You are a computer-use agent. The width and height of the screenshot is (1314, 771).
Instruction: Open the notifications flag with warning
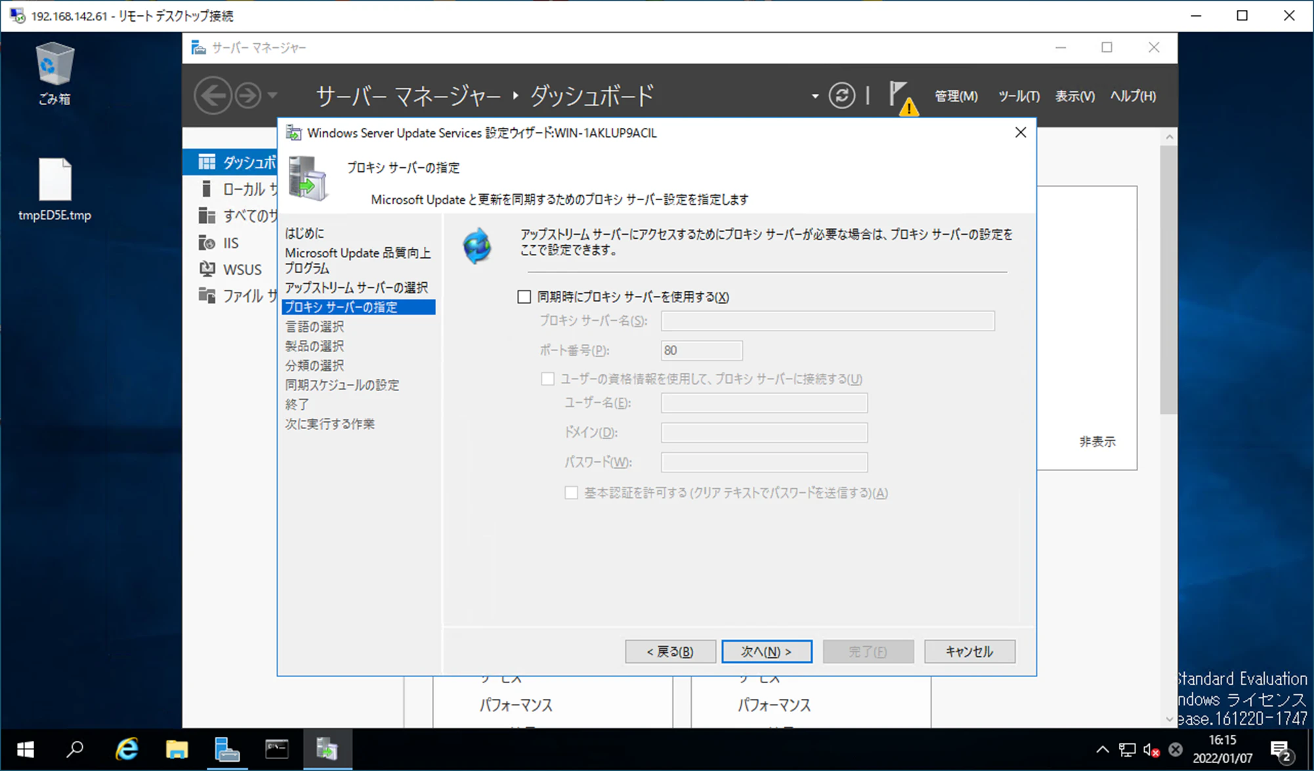[x=903, y=97]
